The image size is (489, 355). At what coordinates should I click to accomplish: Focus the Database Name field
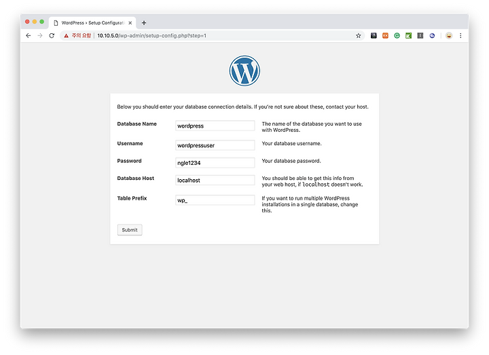coord(215,126)
